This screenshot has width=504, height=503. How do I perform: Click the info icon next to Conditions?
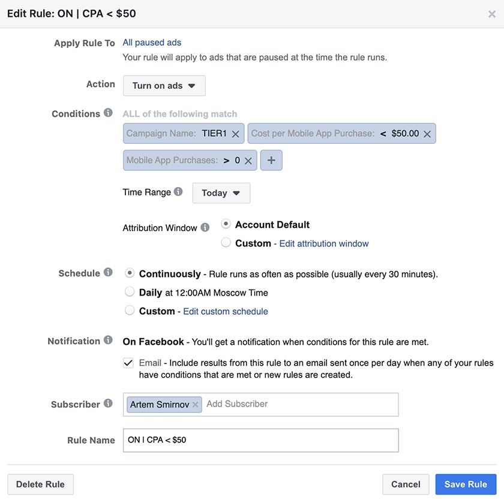coord(108,113)
